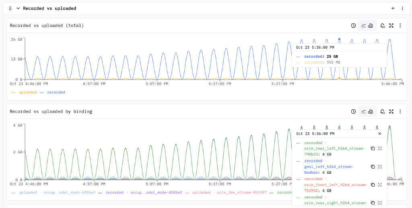The image size is (412, 208).
Task: Copy orin_rear_left_h264_stream-790b23 series name
Action: coord(373,148)
